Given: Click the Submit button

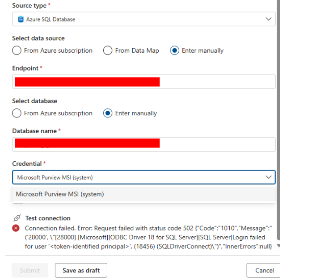Looking at the screenshot, I should 30,270.
